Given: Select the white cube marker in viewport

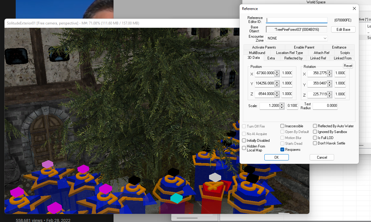Looking at the screenshot, I should (x=215, y=177).
